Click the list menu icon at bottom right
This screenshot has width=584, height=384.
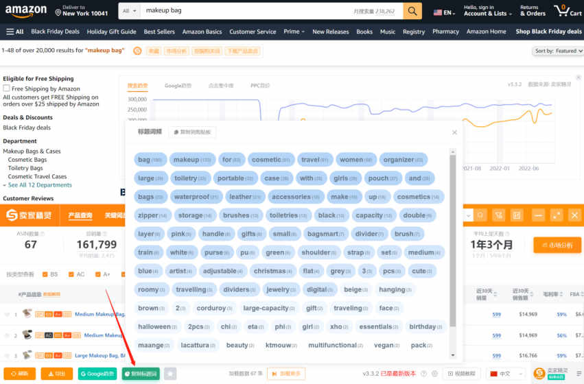click(x=579, y=374)
